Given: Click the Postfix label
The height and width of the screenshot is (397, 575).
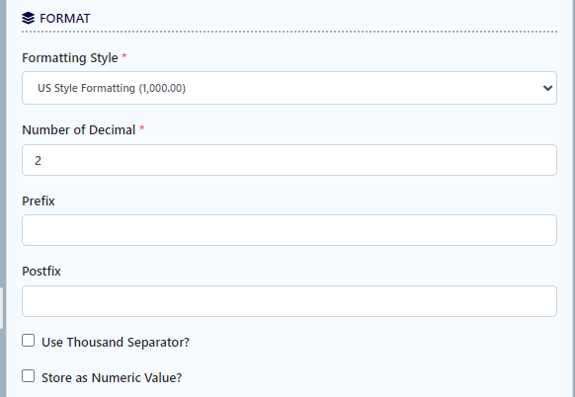Looking at the screenshot, I should pos(41,272).
